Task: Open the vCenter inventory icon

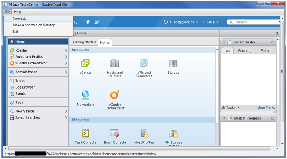Action: coord(85,63)
